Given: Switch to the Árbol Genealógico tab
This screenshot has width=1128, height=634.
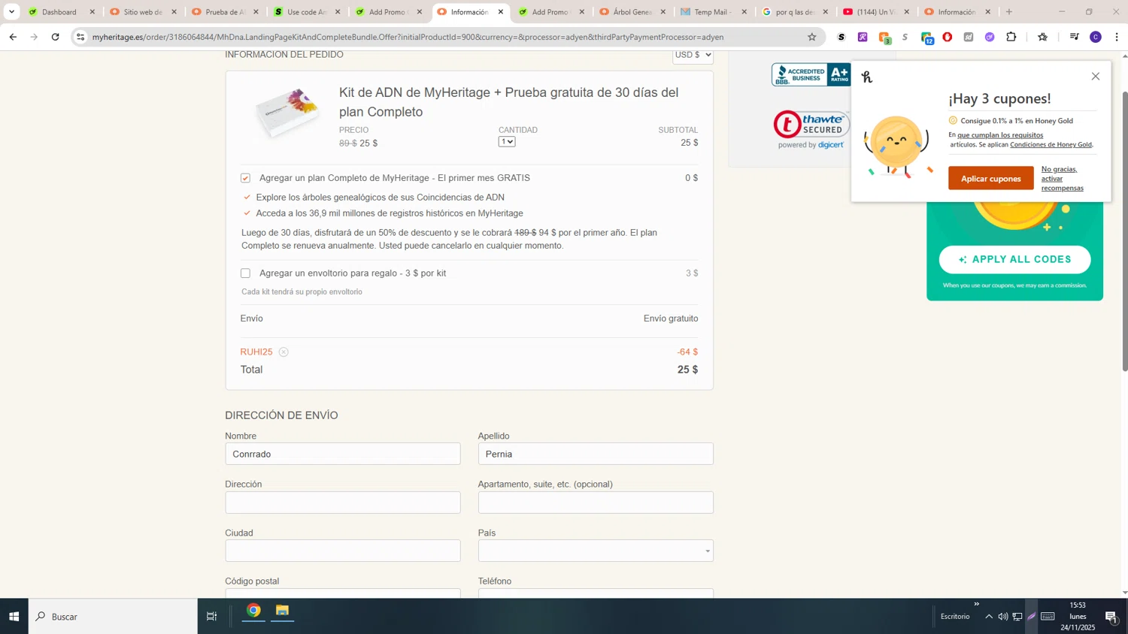Looking at the screenshot, I should point(632,12).
